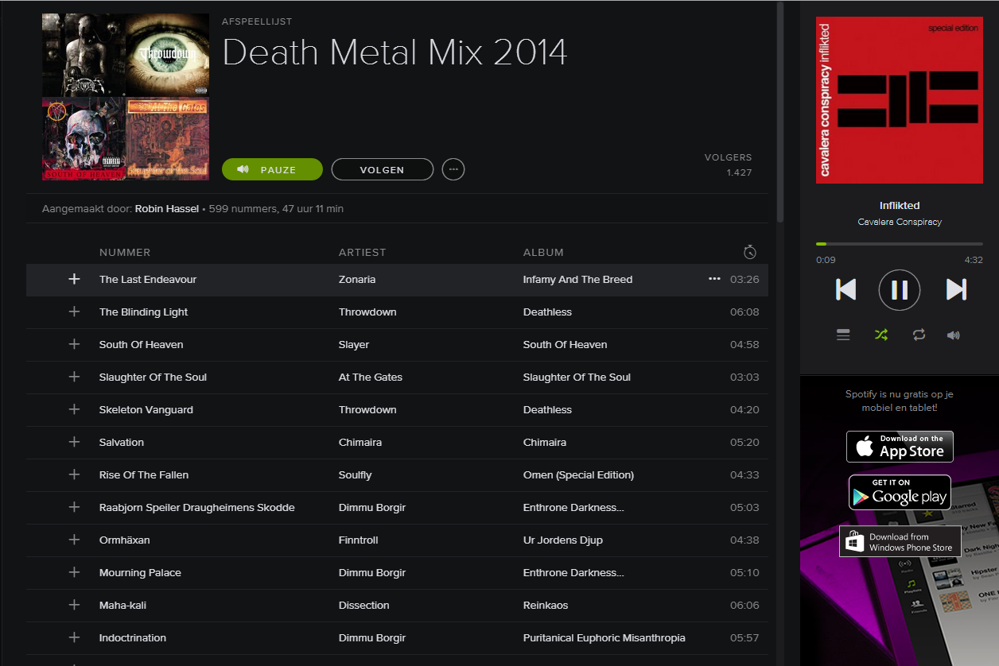The width and height of the screenshot is (999, 666).
Task: Mute the volume speaker icon
Action: tap(954, 335)
